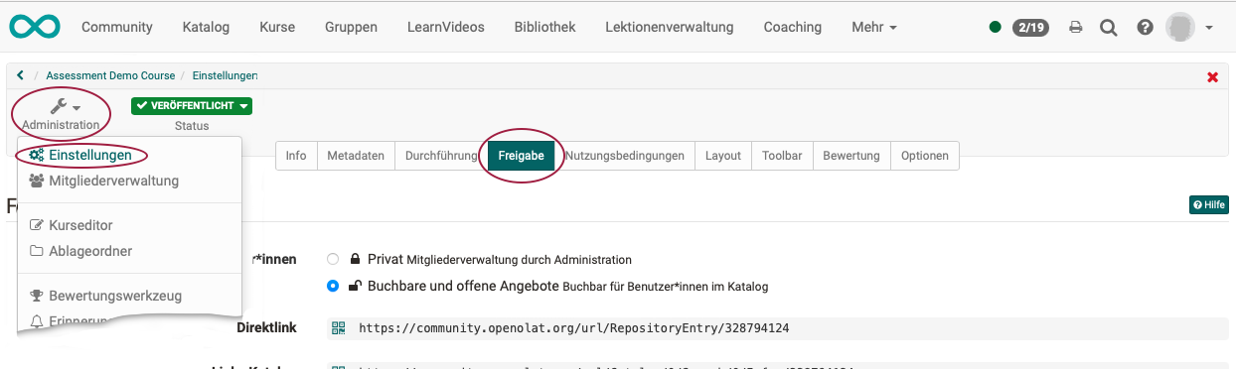Open the green Hilfe button
Screen dimensions: 1236x369
coord(1208,205)
